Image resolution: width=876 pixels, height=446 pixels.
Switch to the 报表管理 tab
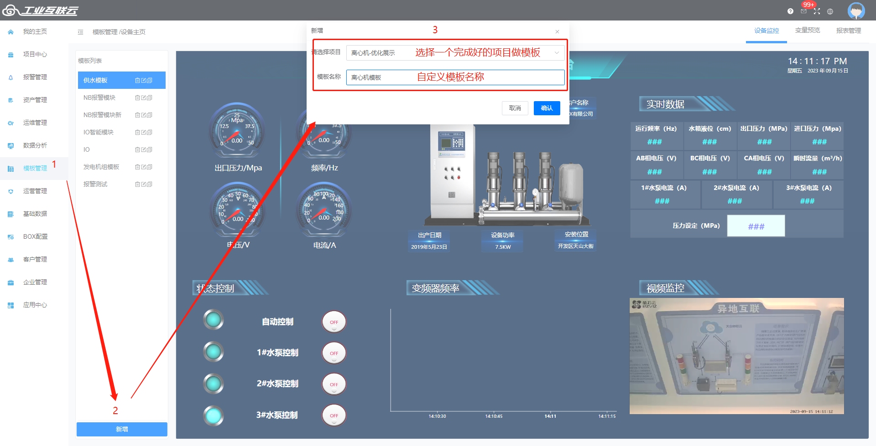pyautogui.click(x=849, y=31)
